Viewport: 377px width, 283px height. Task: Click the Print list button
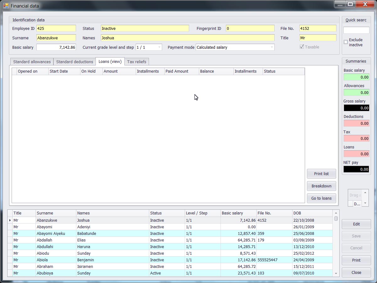tap(321, 174)
